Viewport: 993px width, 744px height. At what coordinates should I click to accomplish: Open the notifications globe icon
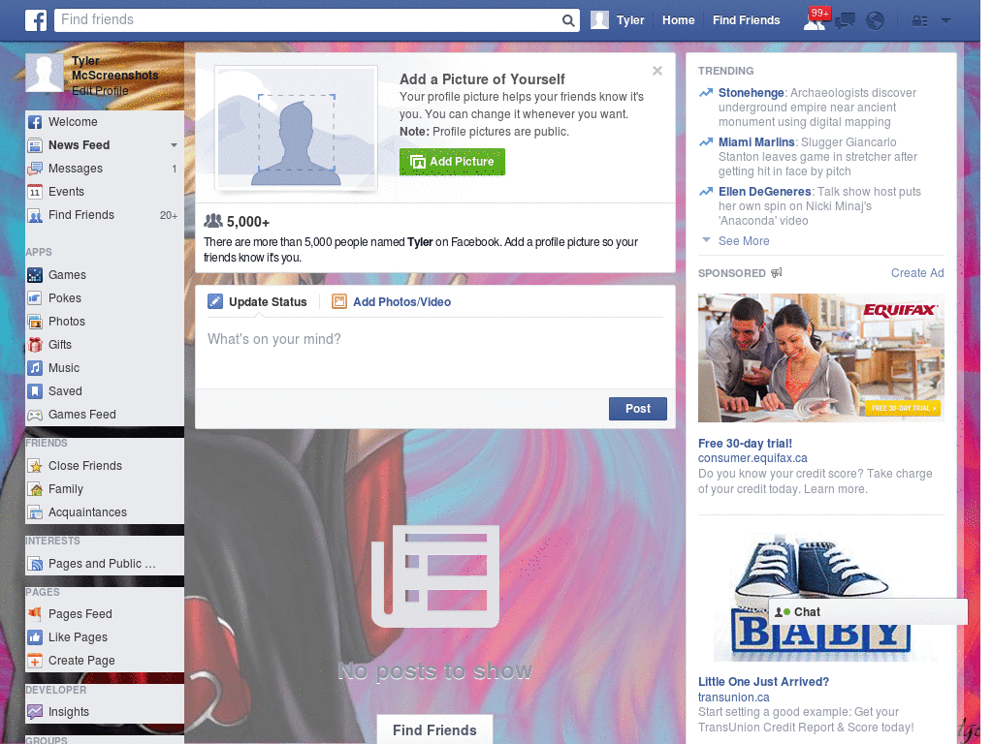[x=876, y=21]
